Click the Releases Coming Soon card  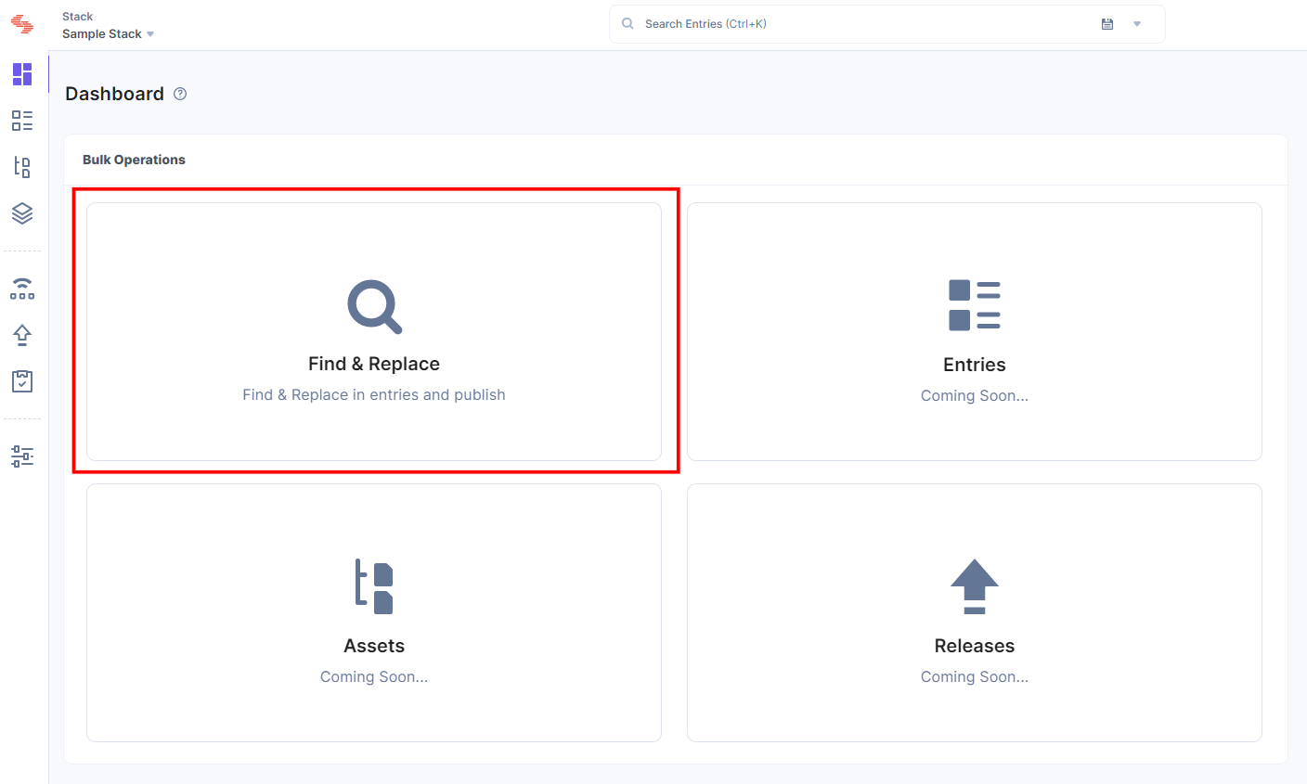click(974, 612)
